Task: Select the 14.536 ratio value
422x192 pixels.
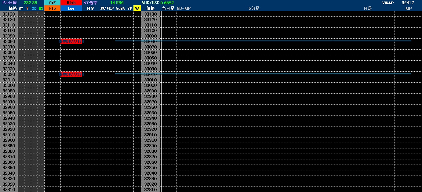Action: coord(117,3)
